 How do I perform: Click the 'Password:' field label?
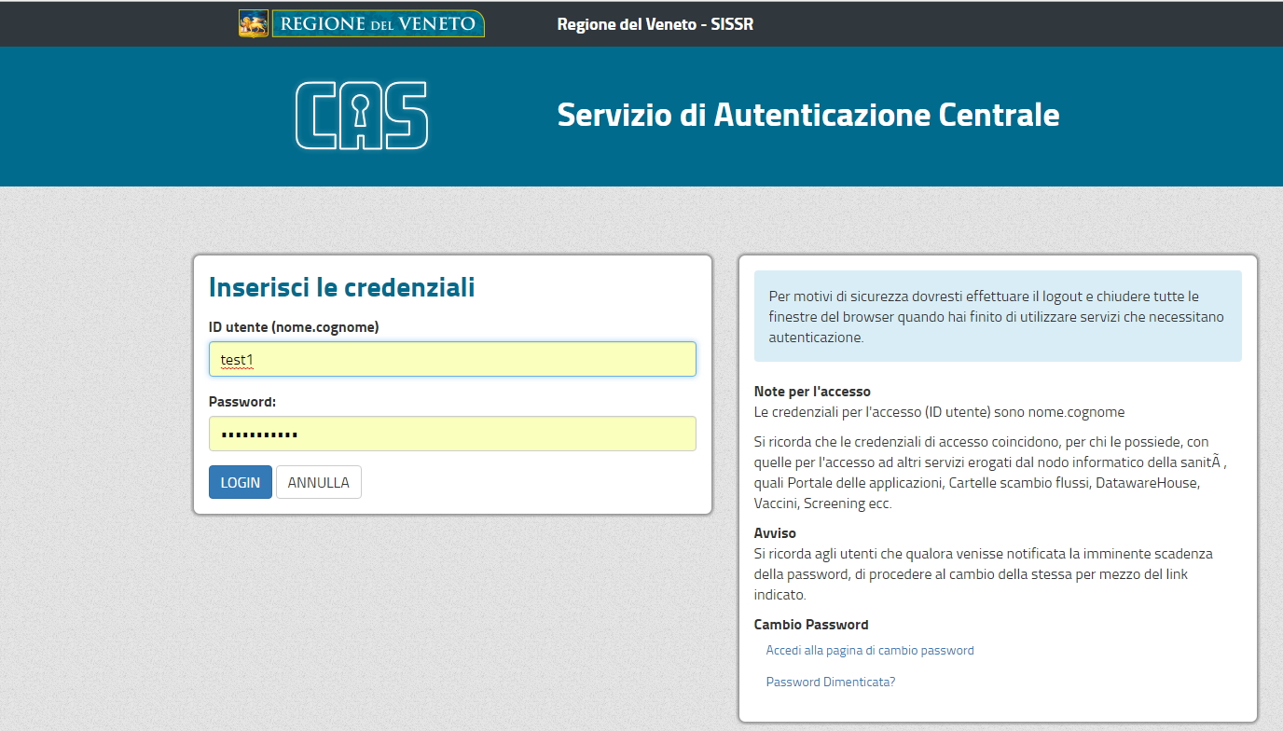pyautogui.click(x=242, y=402)
